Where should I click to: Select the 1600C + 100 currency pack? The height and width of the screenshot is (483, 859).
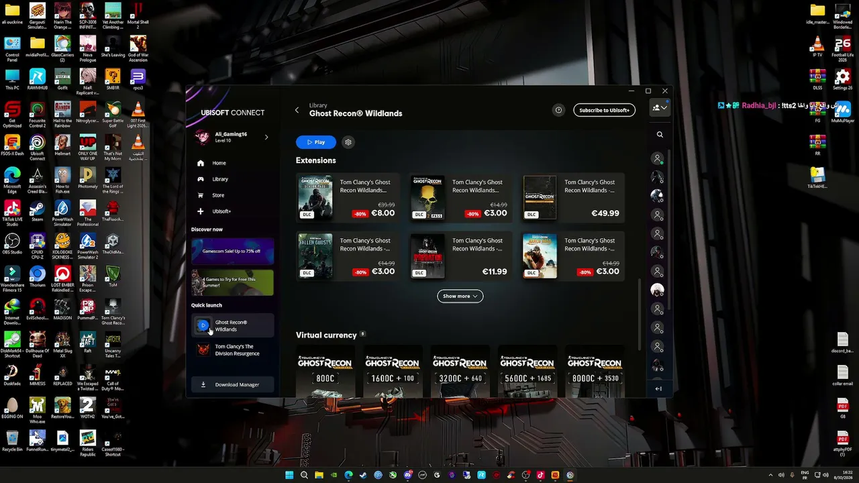pos(393,372)
